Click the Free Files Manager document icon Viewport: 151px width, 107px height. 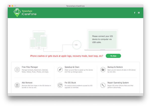coord(17,70)
